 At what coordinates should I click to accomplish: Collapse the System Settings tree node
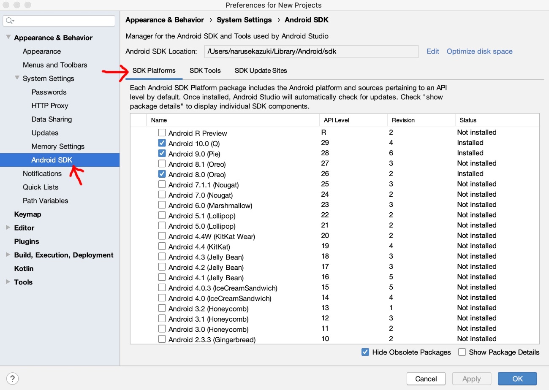pyautogui.click(x=17, y=78)
